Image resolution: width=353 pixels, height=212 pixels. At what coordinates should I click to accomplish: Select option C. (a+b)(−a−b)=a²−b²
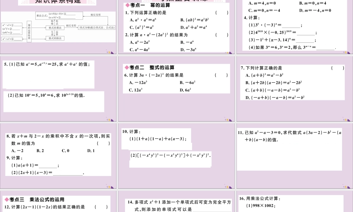[x=273, y=90]
